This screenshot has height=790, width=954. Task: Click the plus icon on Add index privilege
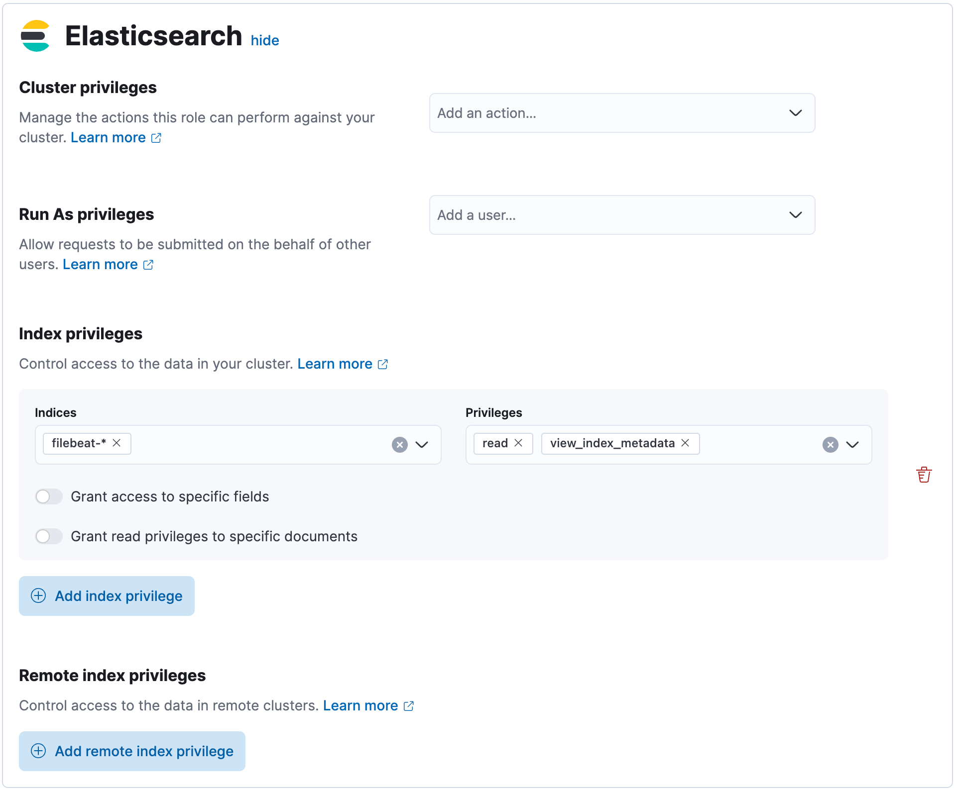point(38,595)
